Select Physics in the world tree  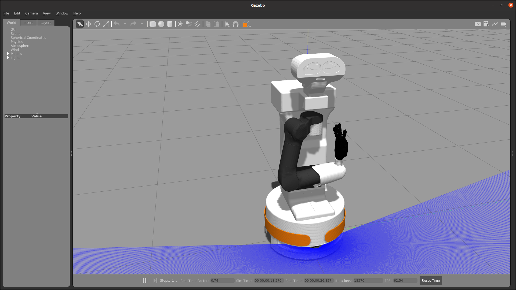(x=17, y=42)
